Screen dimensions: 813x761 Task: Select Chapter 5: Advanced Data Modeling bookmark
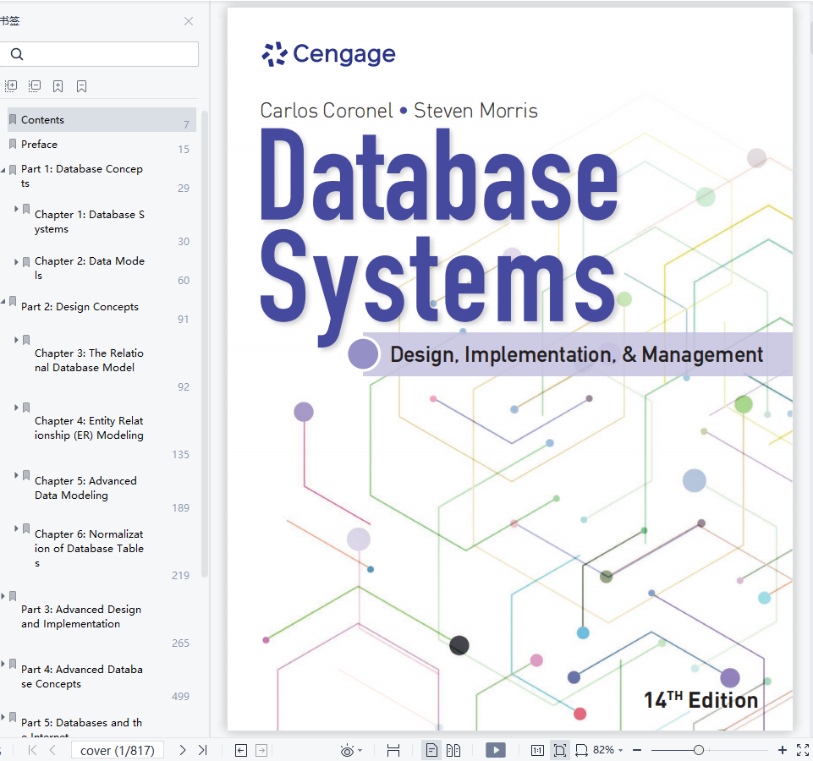(85, 489)
